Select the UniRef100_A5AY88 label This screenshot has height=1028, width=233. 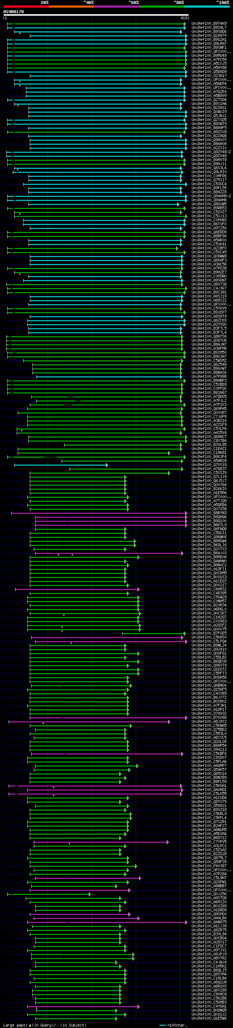click(209, 67)
